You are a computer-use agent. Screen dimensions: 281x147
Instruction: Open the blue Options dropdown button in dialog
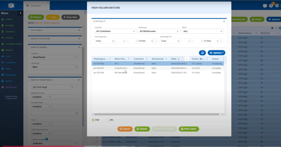tap(217, 53)
